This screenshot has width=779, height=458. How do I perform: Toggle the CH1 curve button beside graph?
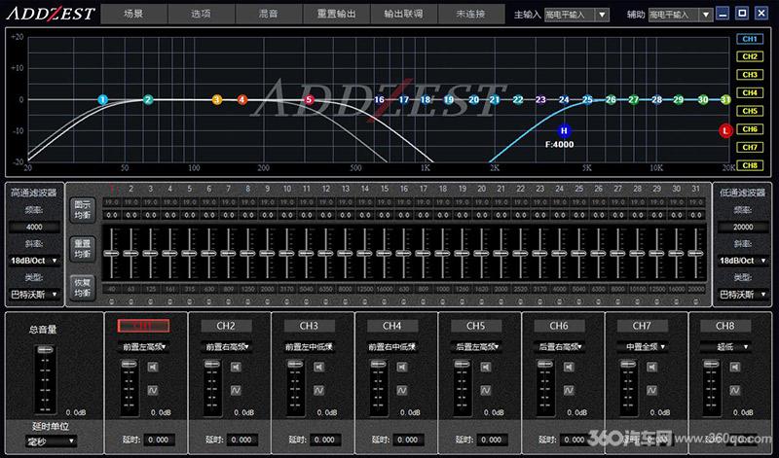pos(750,39)
